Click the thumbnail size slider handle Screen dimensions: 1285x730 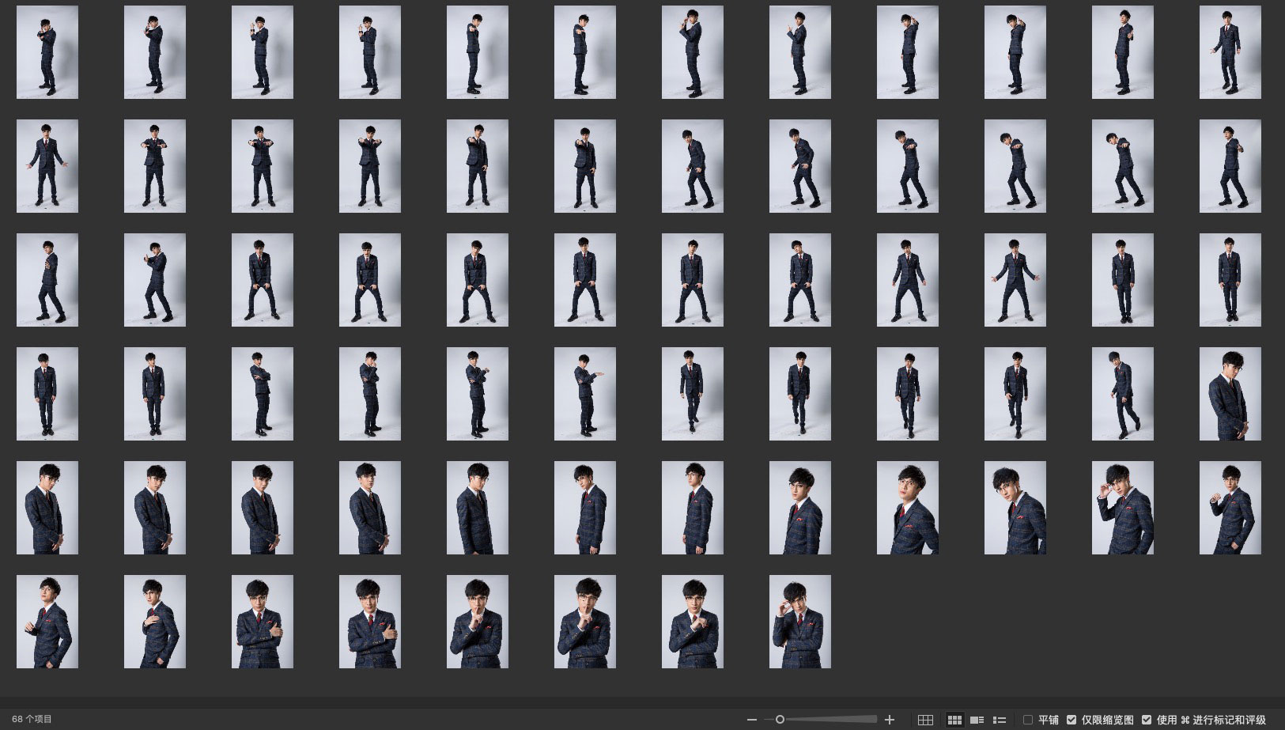tap(780, 720)
